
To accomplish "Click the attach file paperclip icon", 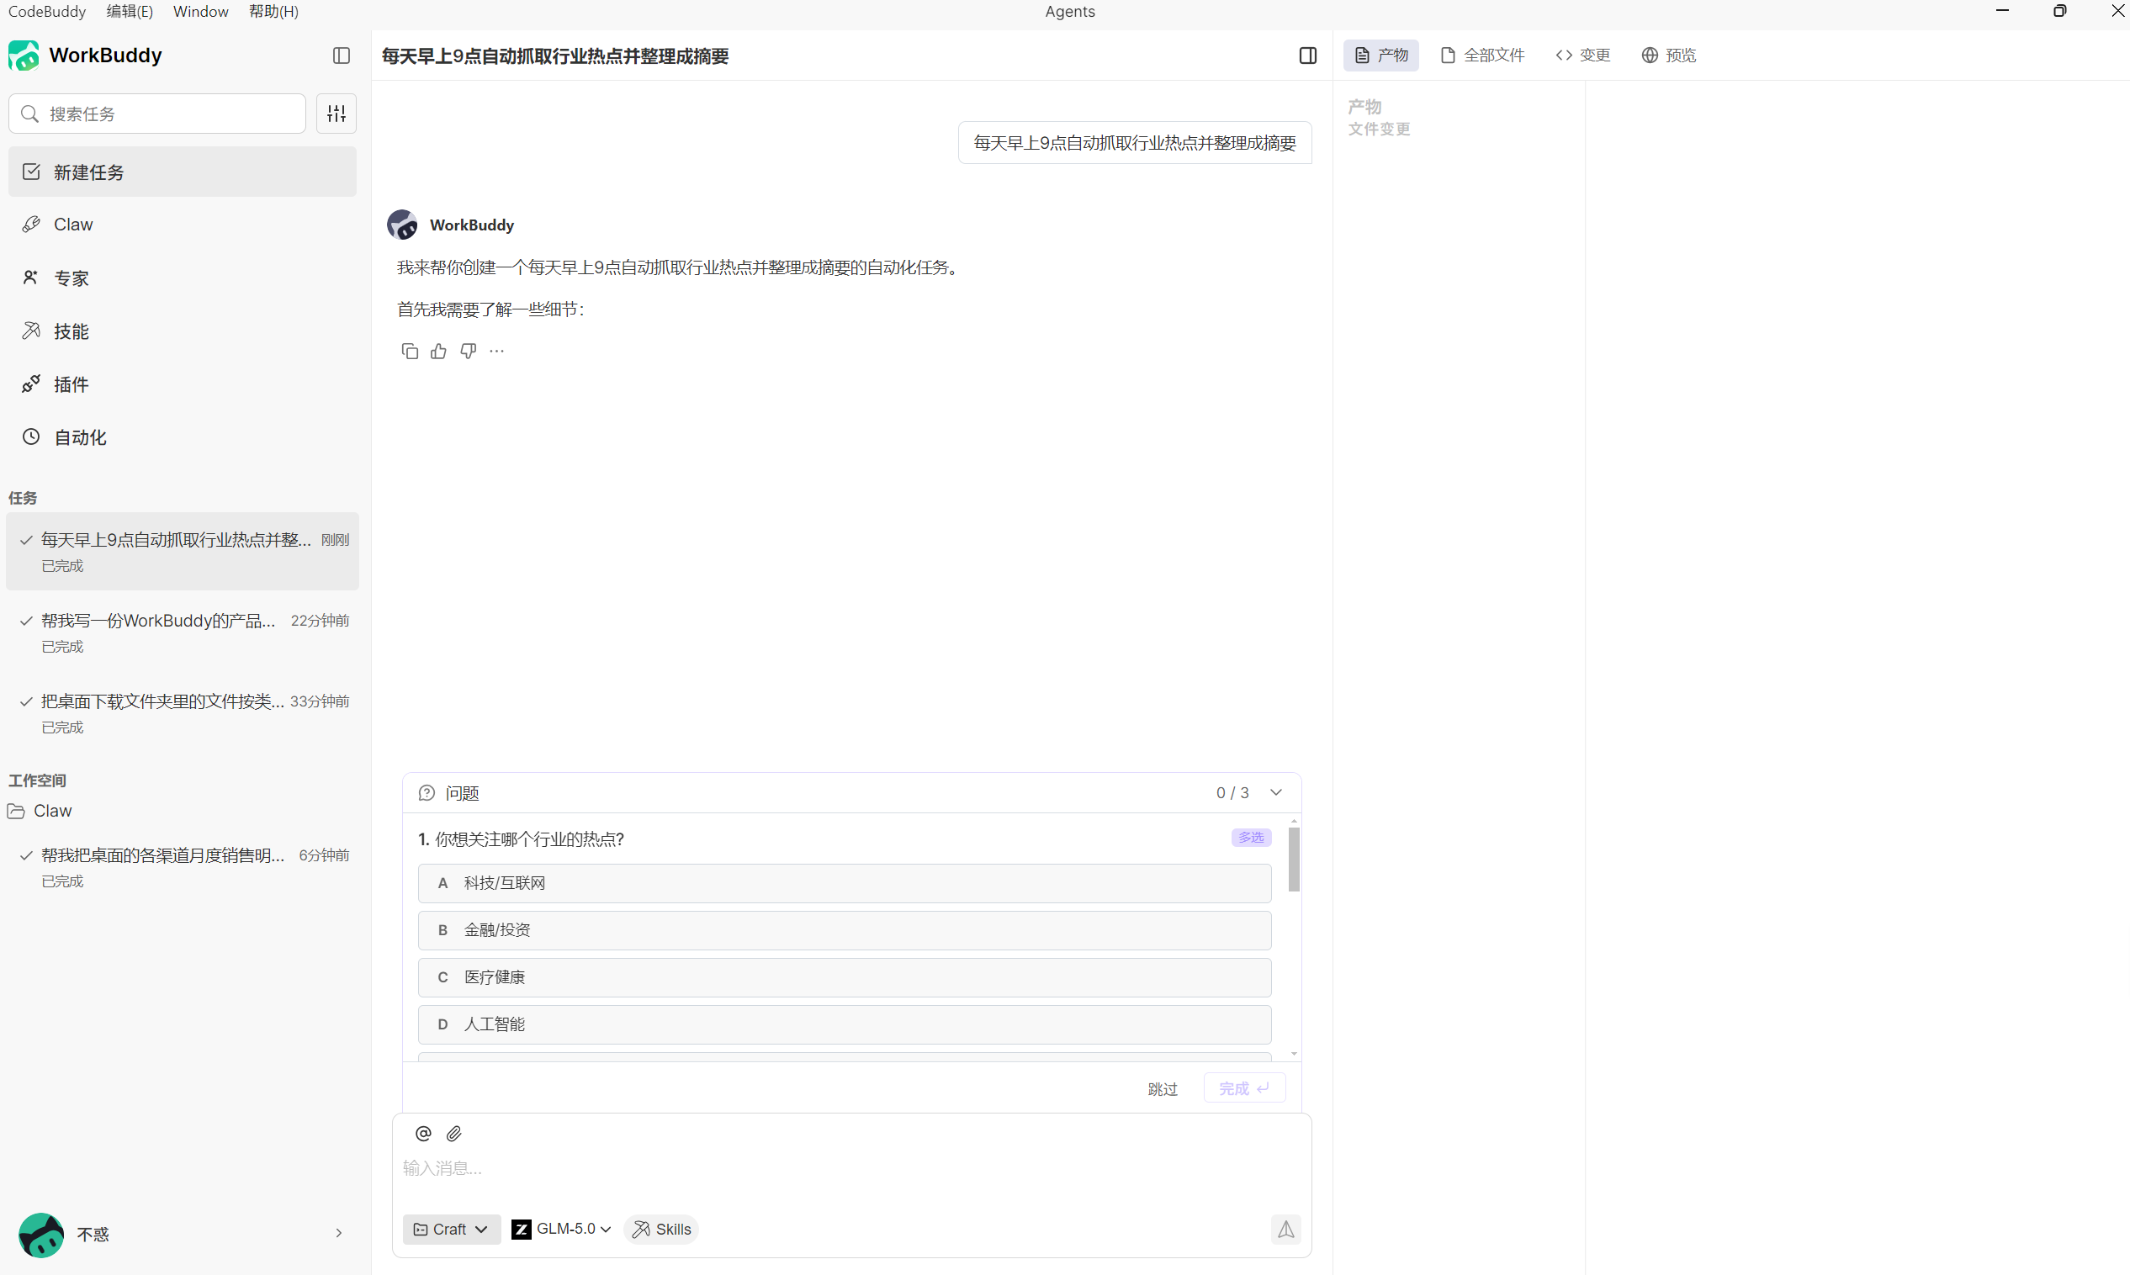I will (454, 1133).
